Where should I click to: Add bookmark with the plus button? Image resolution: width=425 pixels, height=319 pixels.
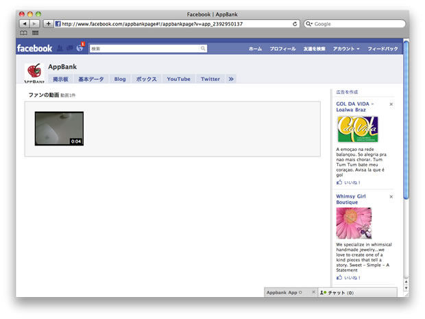tap(48, 24)
